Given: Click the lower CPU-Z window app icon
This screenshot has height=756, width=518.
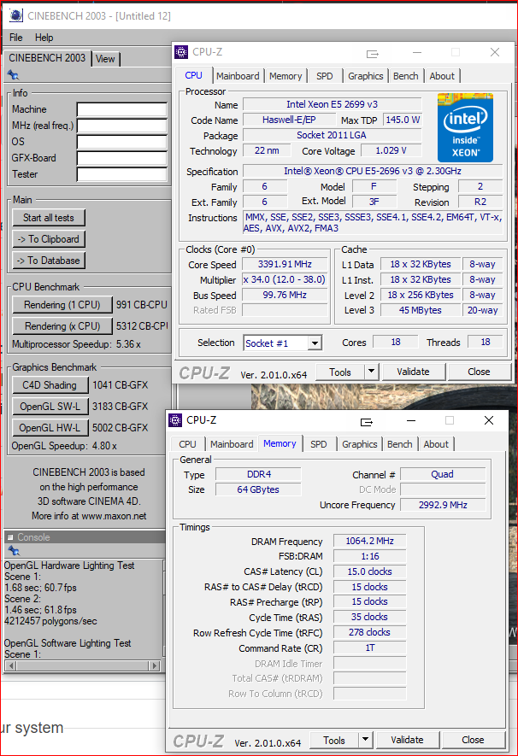Looking at the screenshot, I should (175, 420).
